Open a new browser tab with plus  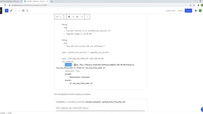pyautogui.click(x=52, y=1)
